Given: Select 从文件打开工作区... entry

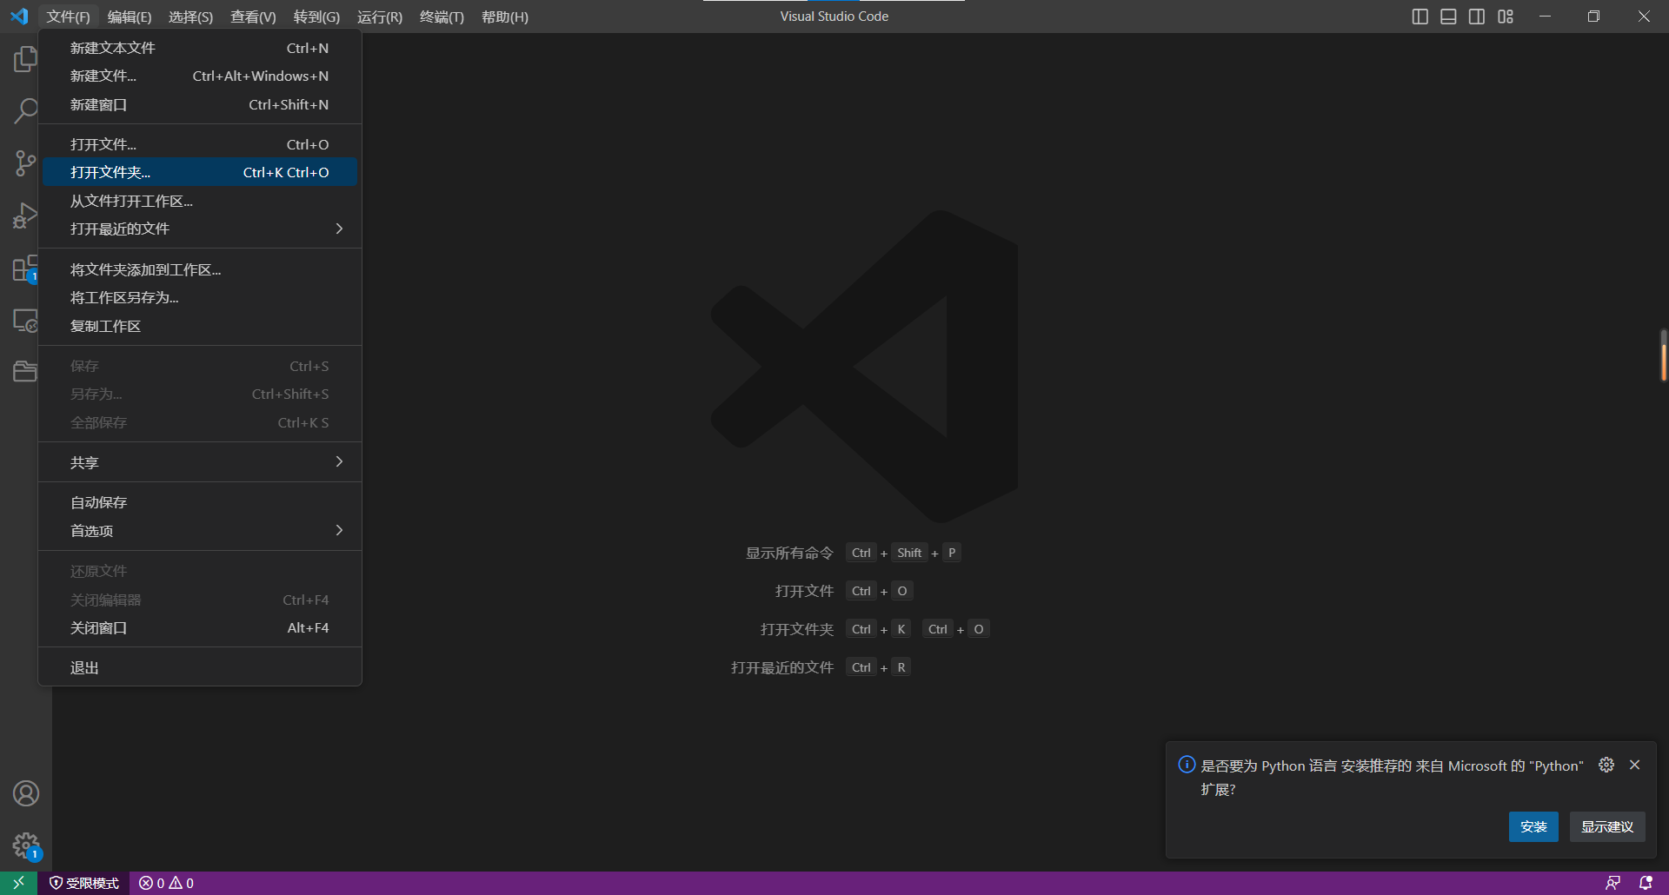Looking at the screenshot, I should [x=200, y=201].
